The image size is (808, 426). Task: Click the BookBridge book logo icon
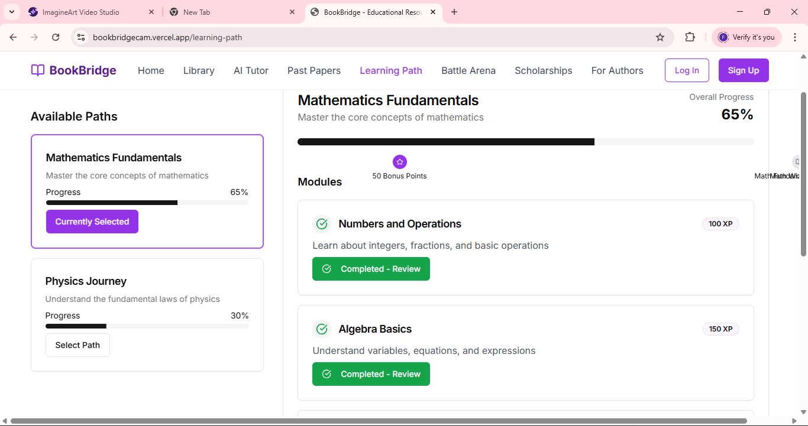tap(38, 70)
